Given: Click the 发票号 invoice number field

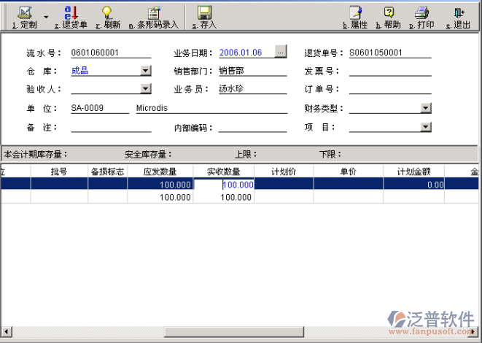Looking at the screenshot, I should (389, 71).
